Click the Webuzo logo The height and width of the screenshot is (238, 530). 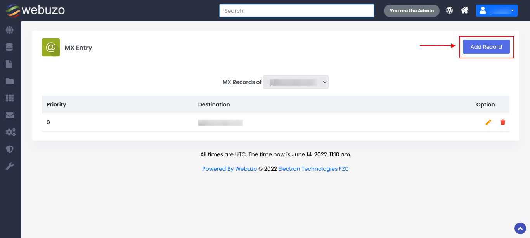coord(35,10)
